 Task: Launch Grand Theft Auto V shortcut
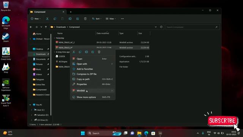tap(6, 100)
